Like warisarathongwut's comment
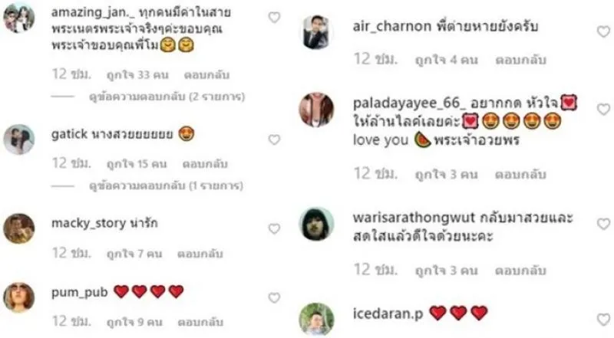The image size is (614, 338). [603, 224]
